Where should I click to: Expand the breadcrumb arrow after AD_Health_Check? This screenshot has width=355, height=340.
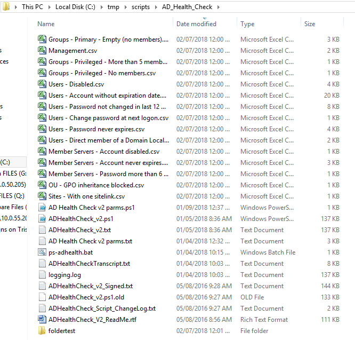point(218,7)
